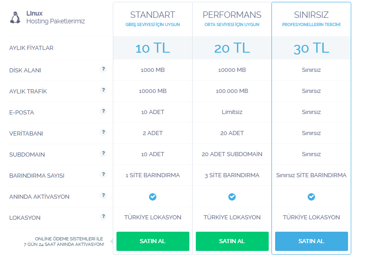365x261 pixels.
Task: Click the SINIRSIZ plan activation checkmark
Action: pos(311,197)
